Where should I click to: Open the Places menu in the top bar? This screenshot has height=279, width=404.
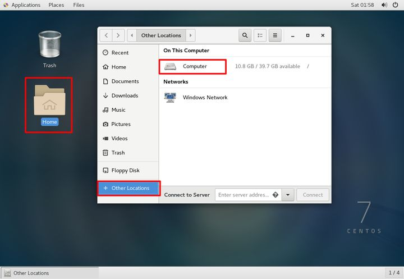point(56,5)
